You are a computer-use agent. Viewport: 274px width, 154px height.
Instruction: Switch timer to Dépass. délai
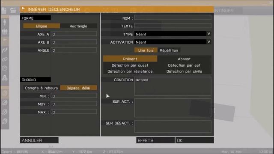coord(78,88)
